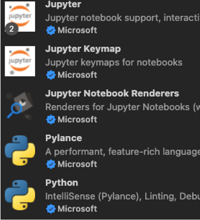The width and height of the screenshot is (200, 220).
Task: Click verified badge in Jupyter Keymap row
Action: pos(51,75)
